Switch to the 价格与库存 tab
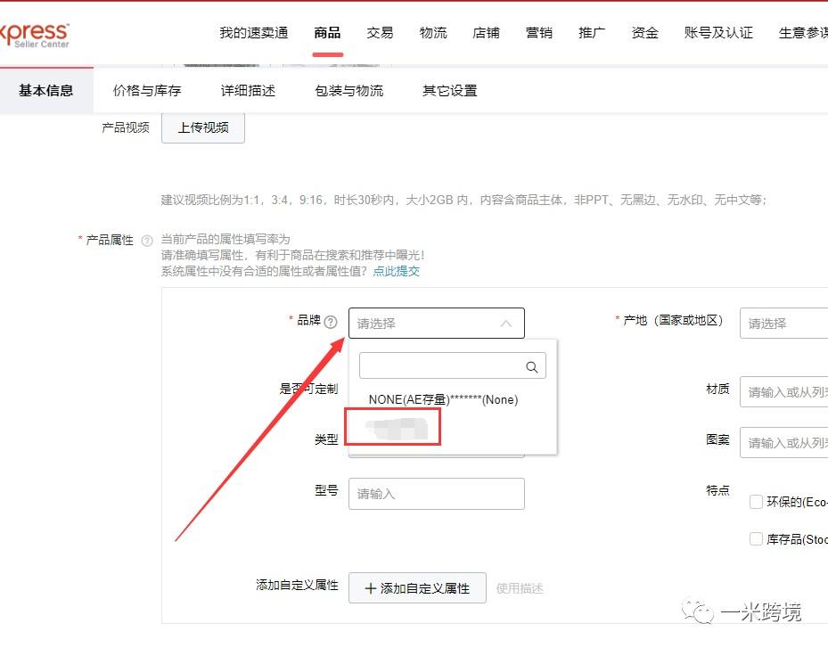Viewport: 828px width, 648px height. pos(147,90)
